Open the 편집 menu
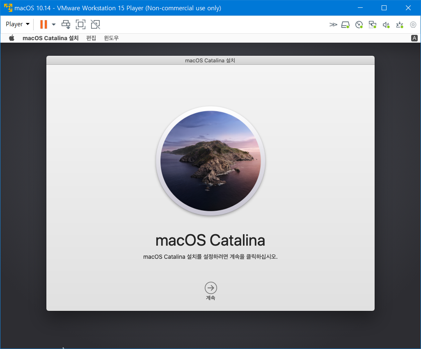 point(91,38)
